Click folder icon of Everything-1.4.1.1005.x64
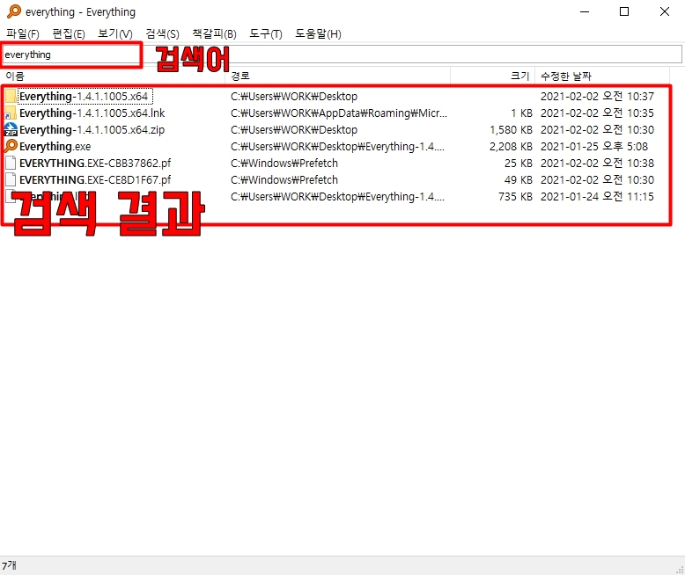Image resolution: width=685 pixels, height=575 pixels. point(11,96)
